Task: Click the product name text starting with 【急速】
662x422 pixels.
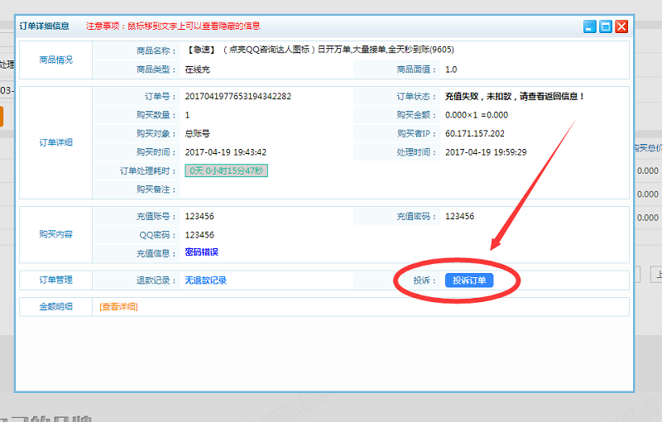Action: click(319, 50)
